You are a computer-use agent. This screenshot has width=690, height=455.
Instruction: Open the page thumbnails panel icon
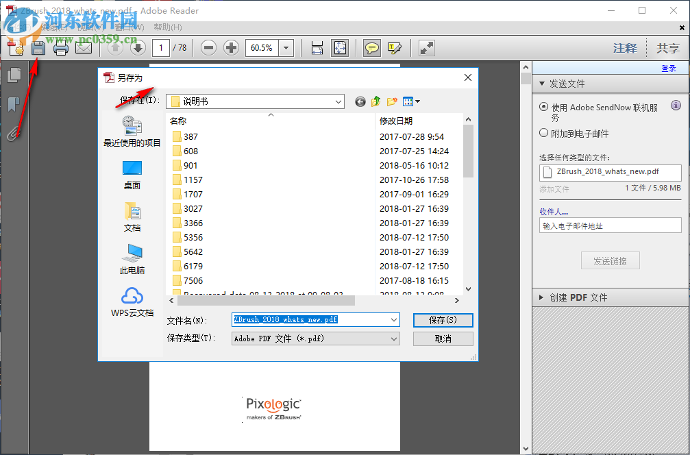[14, 75]
